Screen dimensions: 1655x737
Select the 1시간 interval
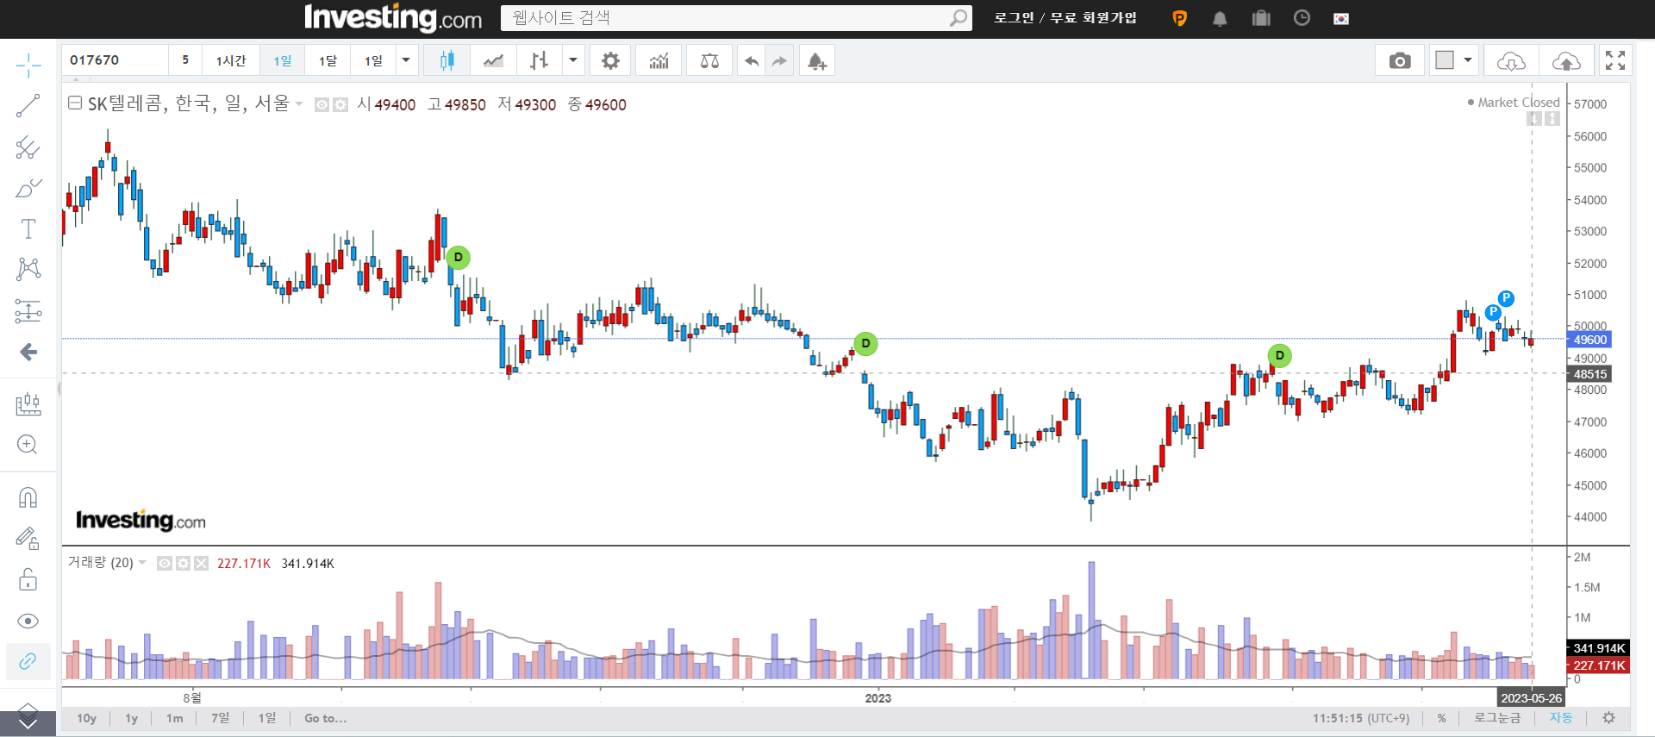pyautogui.click(x=230, y=60)
